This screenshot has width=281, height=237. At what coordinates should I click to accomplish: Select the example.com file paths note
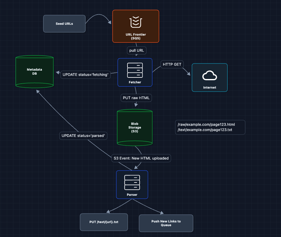click(x=210, y=127)
